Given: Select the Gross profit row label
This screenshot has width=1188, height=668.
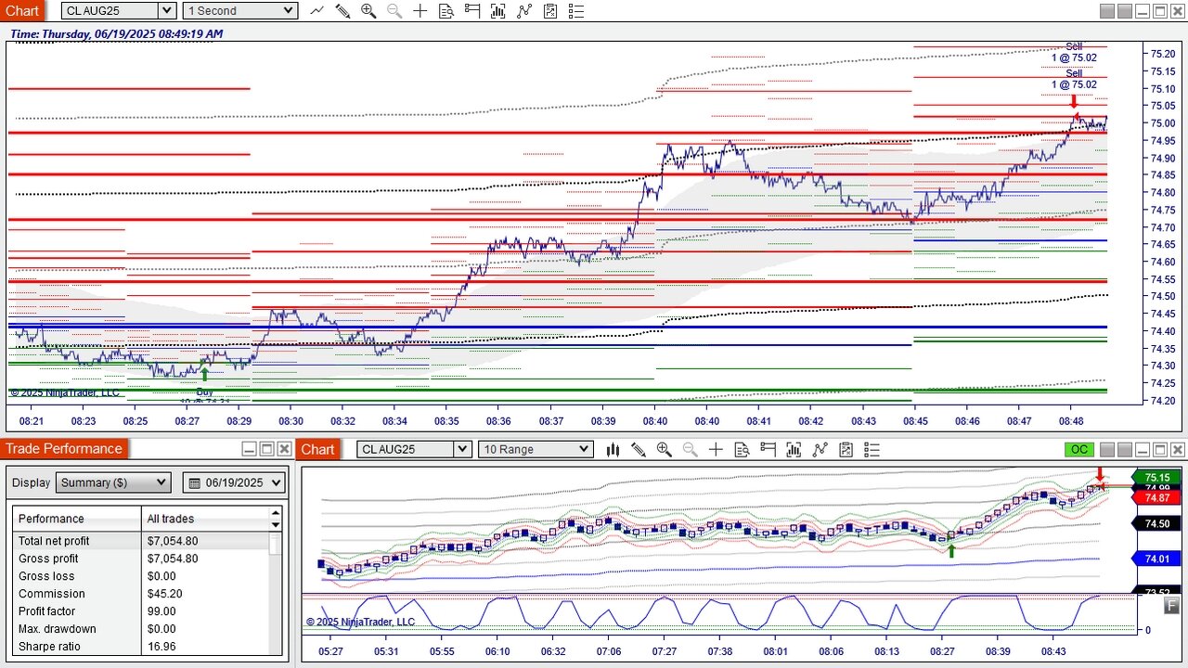Looking at the screenshot, I should pyautogui.click(x=48, y=559).
